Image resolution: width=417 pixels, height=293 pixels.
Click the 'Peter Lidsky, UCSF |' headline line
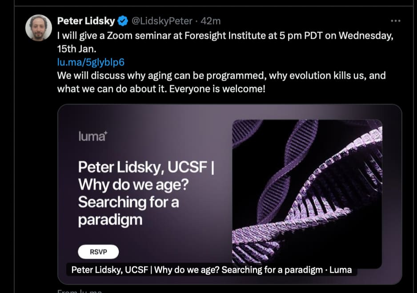(146, 167)
